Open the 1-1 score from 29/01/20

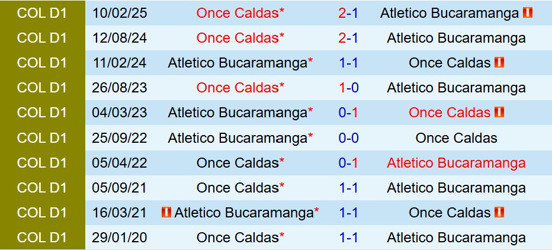click(348, 238)
